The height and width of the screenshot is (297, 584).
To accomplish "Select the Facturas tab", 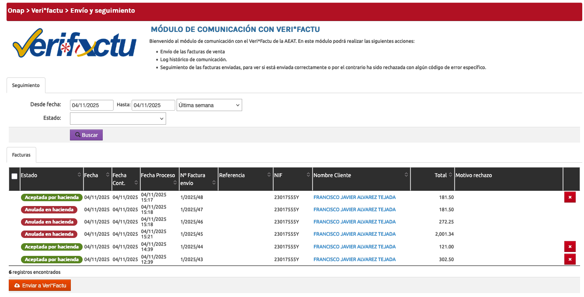I will point(21,155).
